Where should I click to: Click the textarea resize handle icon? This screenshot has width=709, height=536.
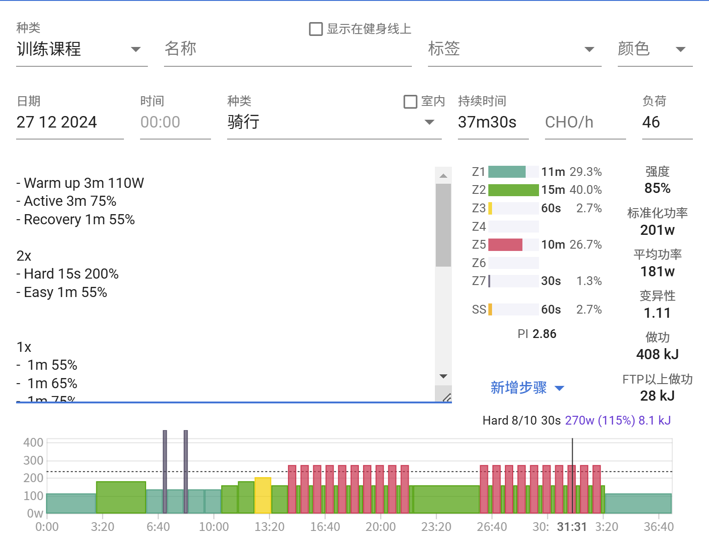click(446, 397)
